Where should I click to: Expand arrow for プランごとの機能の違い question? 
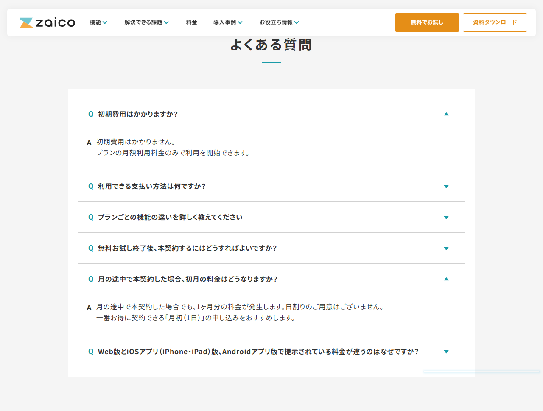[x=446, y=218]
